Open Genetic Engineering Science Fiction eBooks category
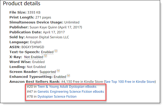Viewport: 164px width, 107px height. point(71,92)
